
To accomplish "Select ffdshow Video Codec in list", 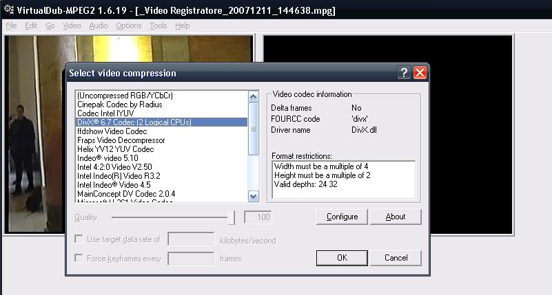I will [112, 131].
